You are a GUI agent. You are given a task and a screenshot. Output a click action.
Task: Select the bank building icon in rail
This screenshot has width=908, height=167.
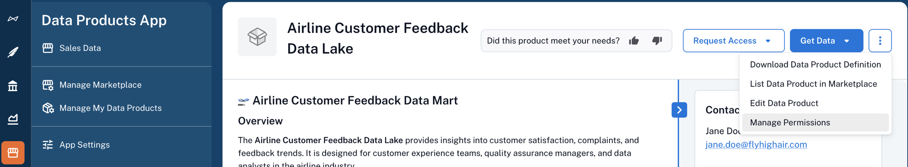[13, 86]
